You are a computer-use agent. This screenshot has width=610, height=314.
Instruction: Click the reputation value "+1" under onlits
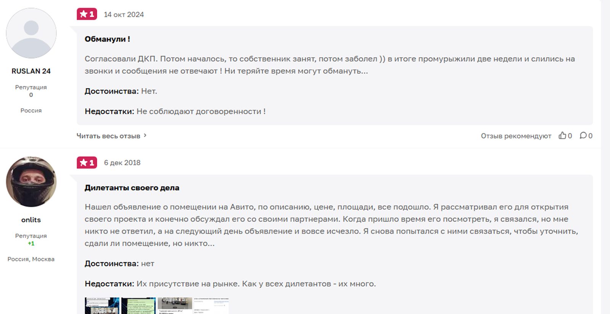[31, 244]
